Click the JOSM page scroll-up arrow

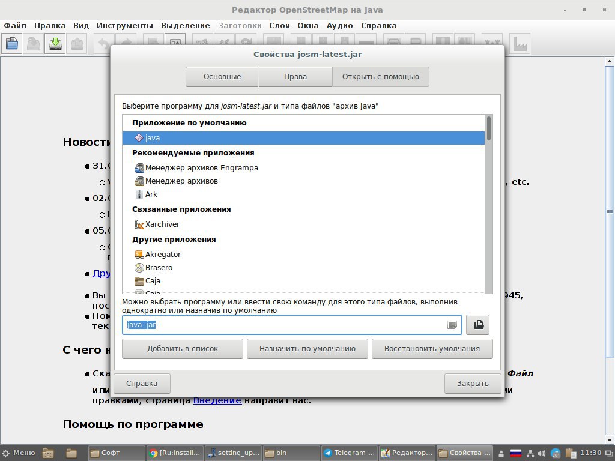[610, 61]
